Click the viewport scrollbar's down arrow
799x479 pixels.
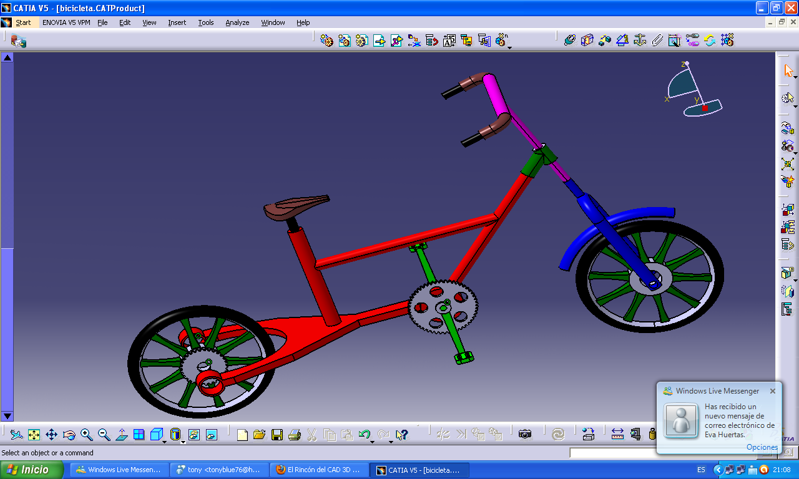pos(7,416)
